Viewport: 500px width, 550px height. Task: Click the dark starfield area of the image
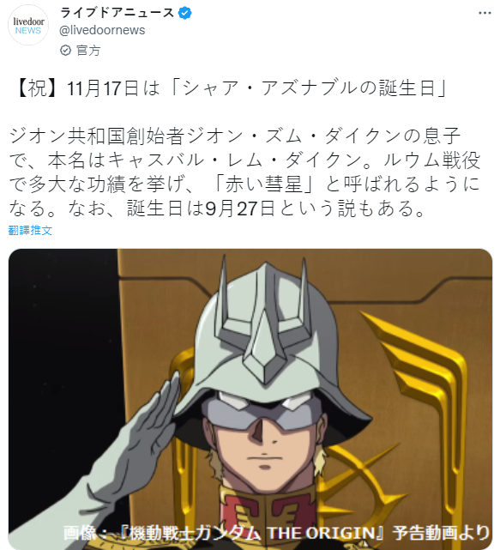63,351
